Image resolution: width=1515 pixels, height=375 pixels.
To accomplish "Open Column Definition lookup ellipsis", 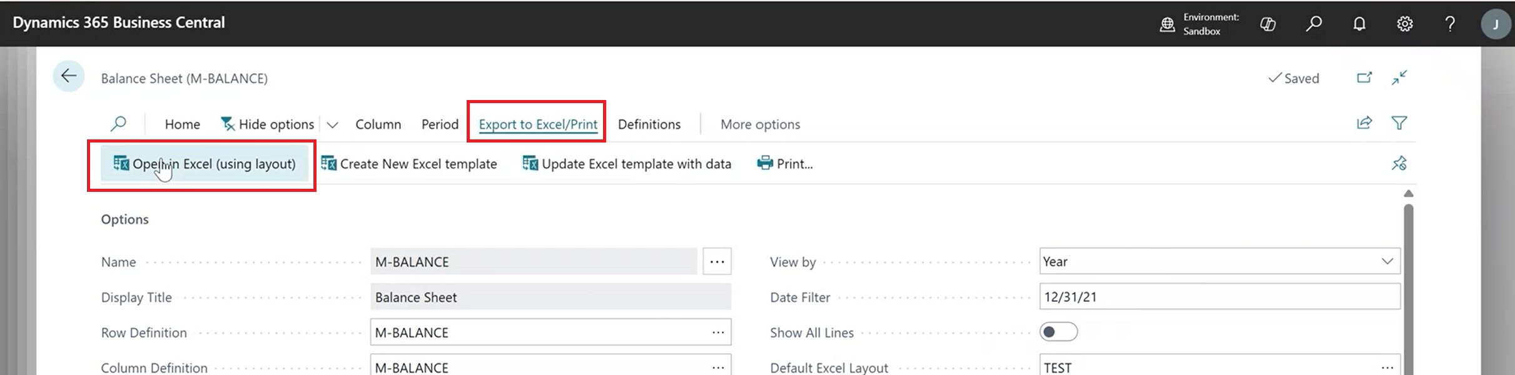I will click(717, 367).
